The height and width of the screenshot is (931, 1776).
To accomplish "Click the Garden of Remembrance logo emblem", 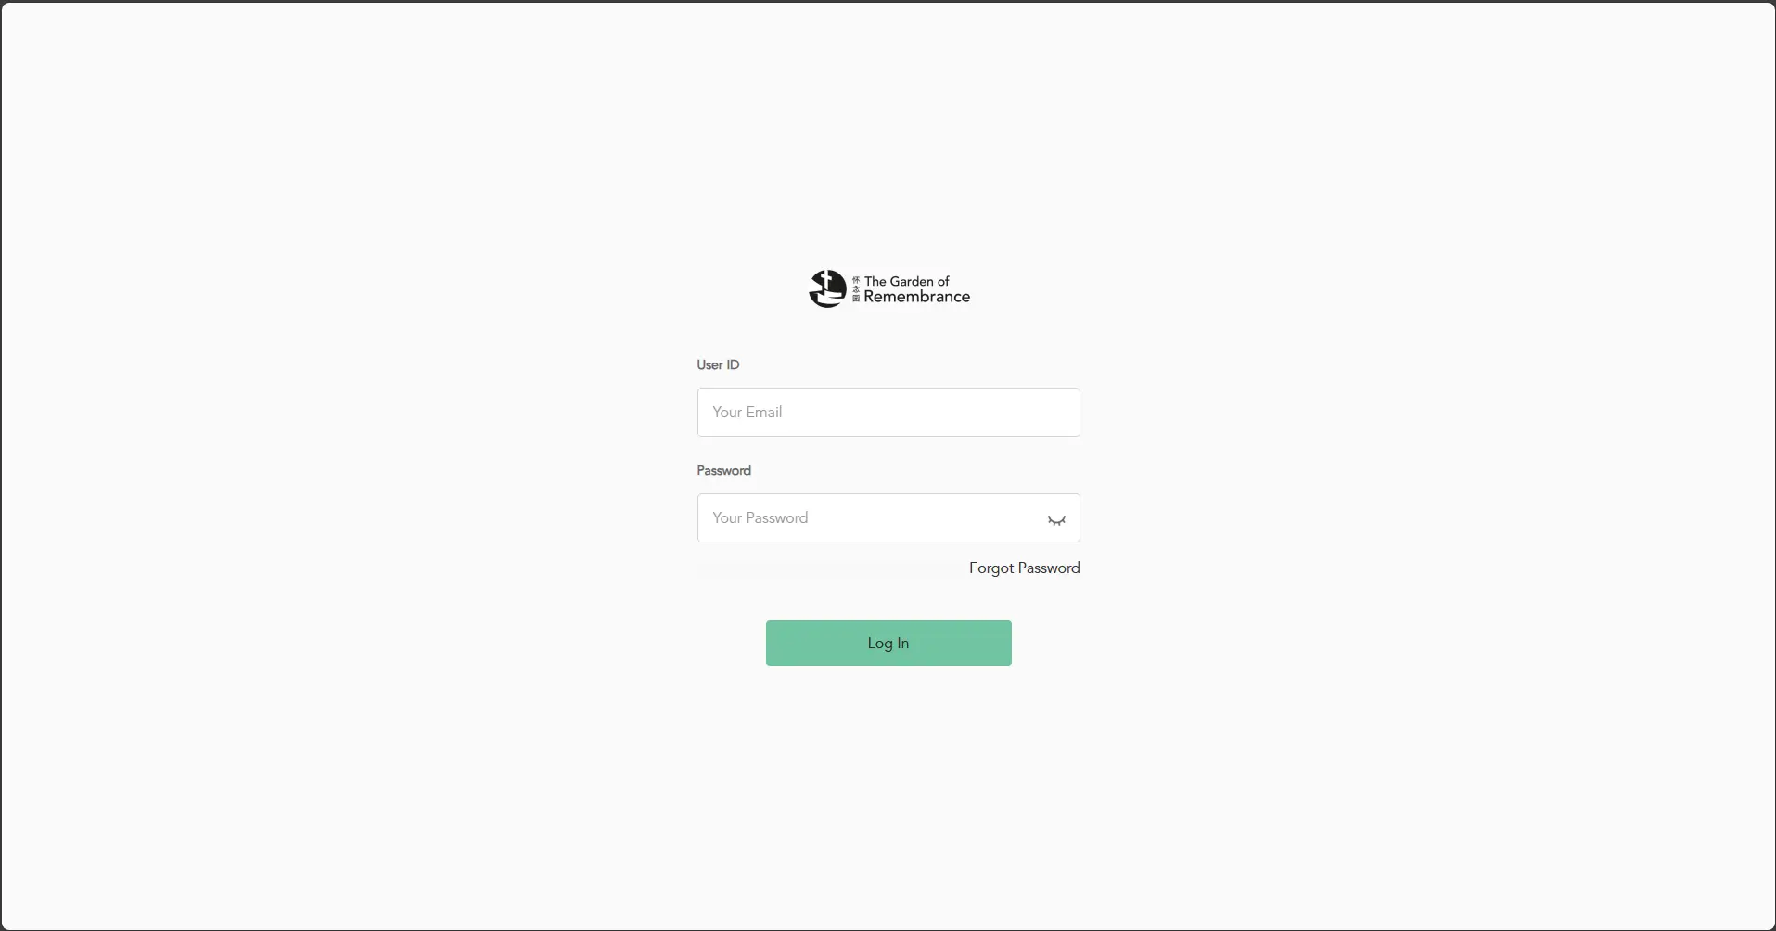I will click(x=827, y=288).
